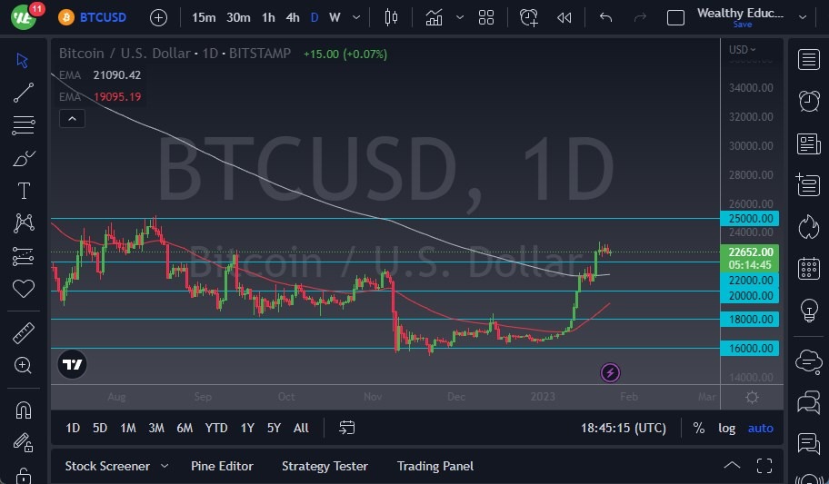Image resolution: width=829 pixels, height=484 pixels.
Task: Collapse the indicator legend chevron
Action: [73, 119]
